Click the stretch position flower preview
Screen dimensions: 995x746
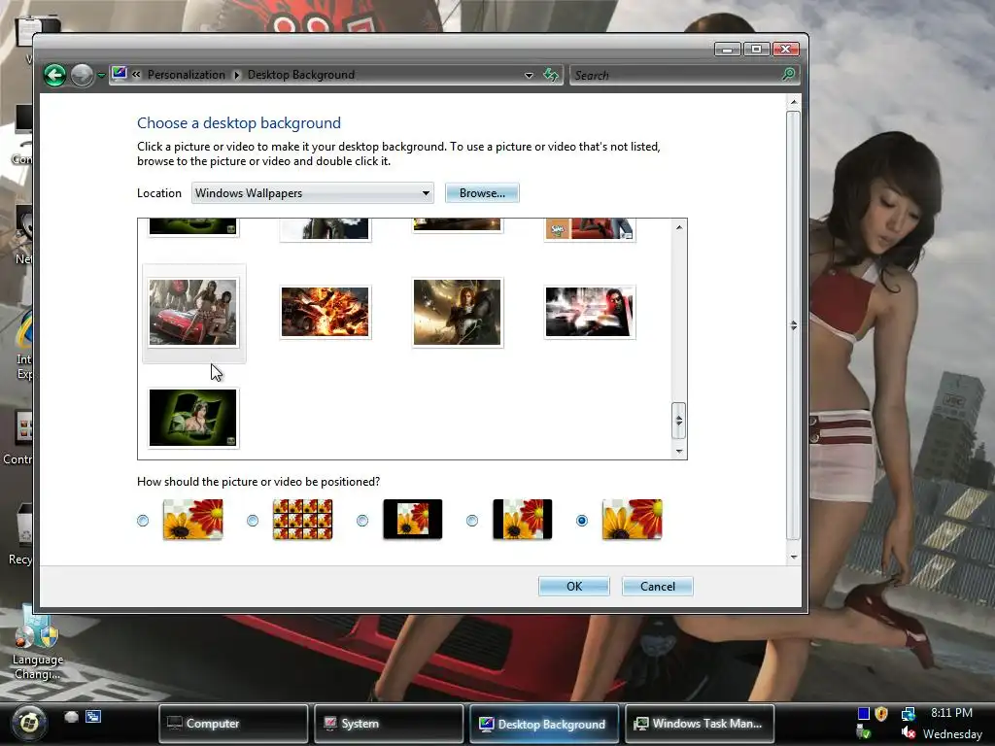[193, 519]
